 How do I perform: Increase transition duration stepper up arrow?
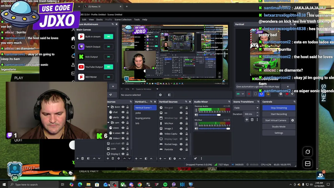pos(257,113)
